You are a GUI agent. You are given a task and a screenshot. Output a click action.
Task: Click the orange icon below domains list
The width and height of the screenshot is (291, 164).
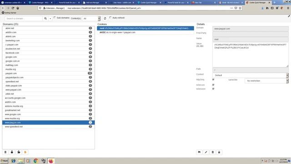pyautogui.click(x=25, y=152)
